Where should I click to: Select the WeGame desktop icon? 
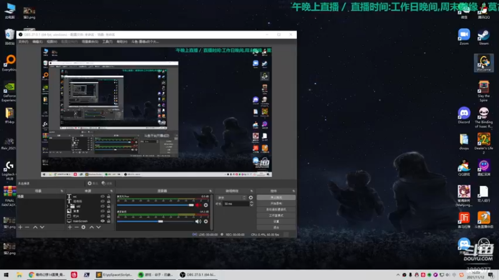pyautogui.click(x=484, y=63)
